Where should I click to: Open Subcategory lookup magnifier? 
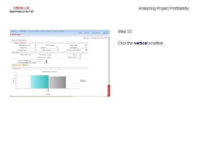point(86,48)
